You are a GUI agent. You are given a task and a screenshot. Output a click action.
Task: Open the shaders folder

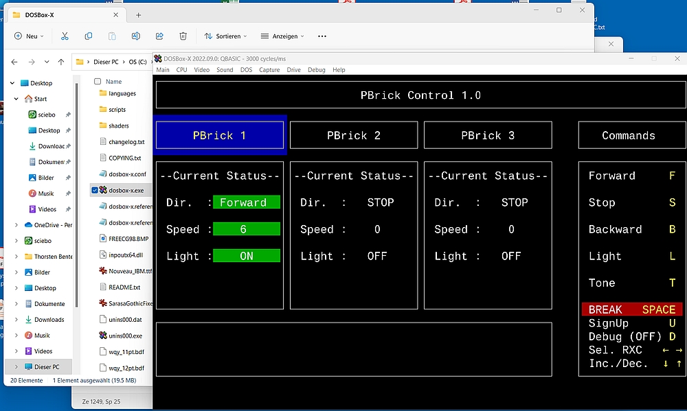pyautogui.click(x=114, y=126)
